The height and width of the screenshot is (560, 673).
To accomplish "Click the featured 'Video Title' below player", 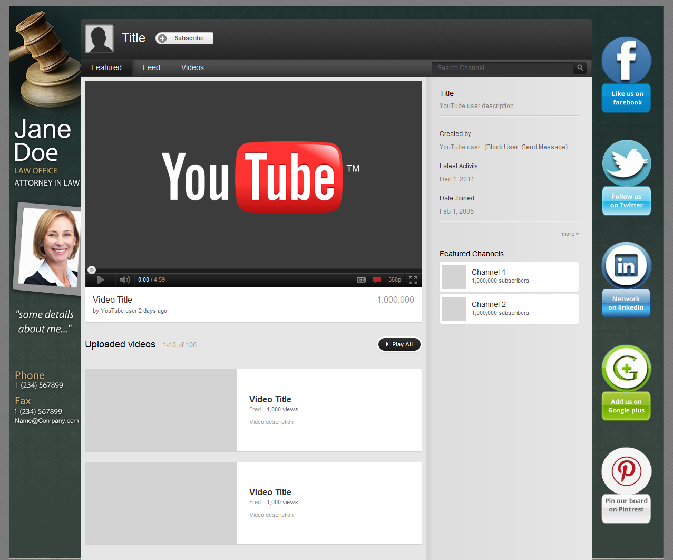I will [x=112, y=300].
